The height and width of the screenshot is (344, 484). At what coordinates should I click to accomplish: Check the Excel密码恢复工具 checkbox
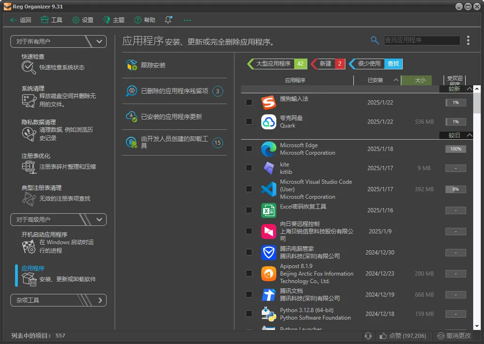click(x=249, y=210)
